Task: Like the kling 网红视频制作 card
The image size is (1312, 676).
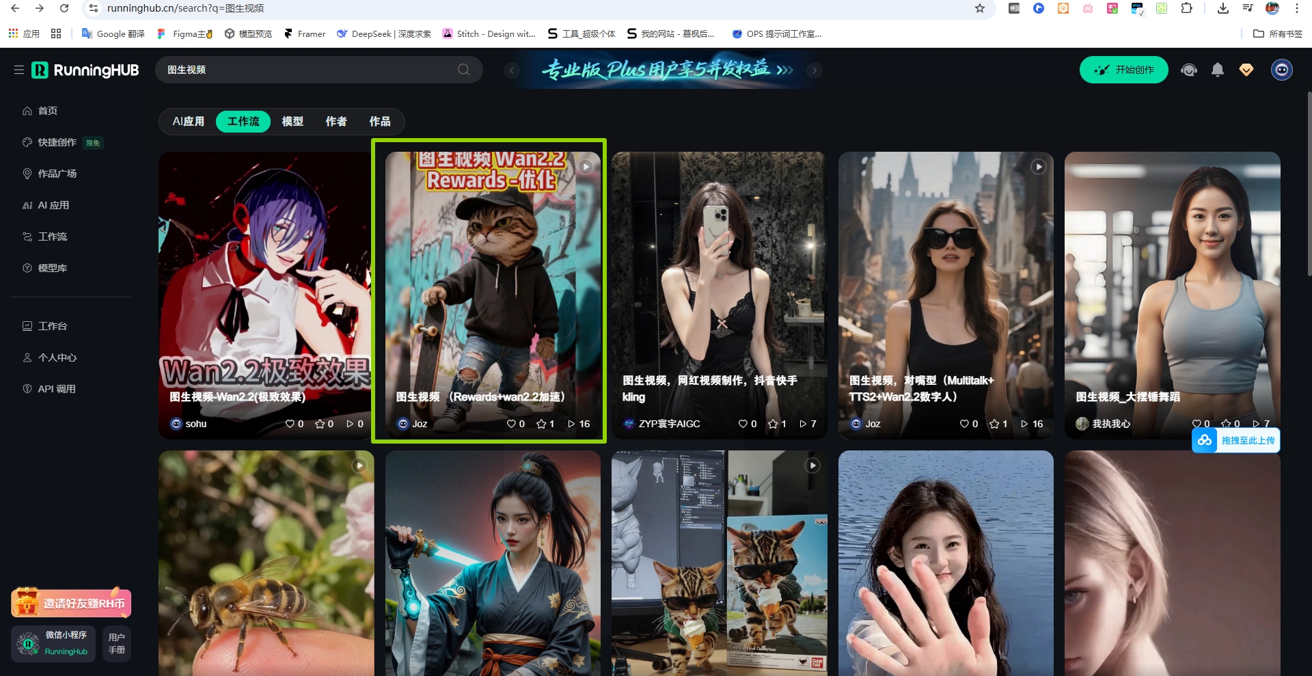Action: (743, 424)
